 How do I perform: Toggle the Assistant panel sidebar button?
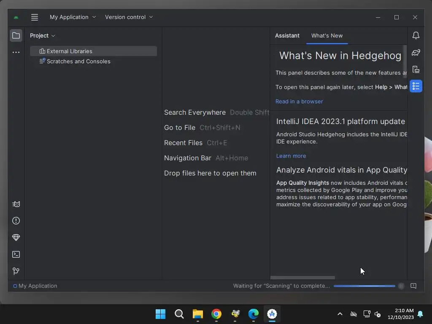pyautogui.click(x=416, y=86)
